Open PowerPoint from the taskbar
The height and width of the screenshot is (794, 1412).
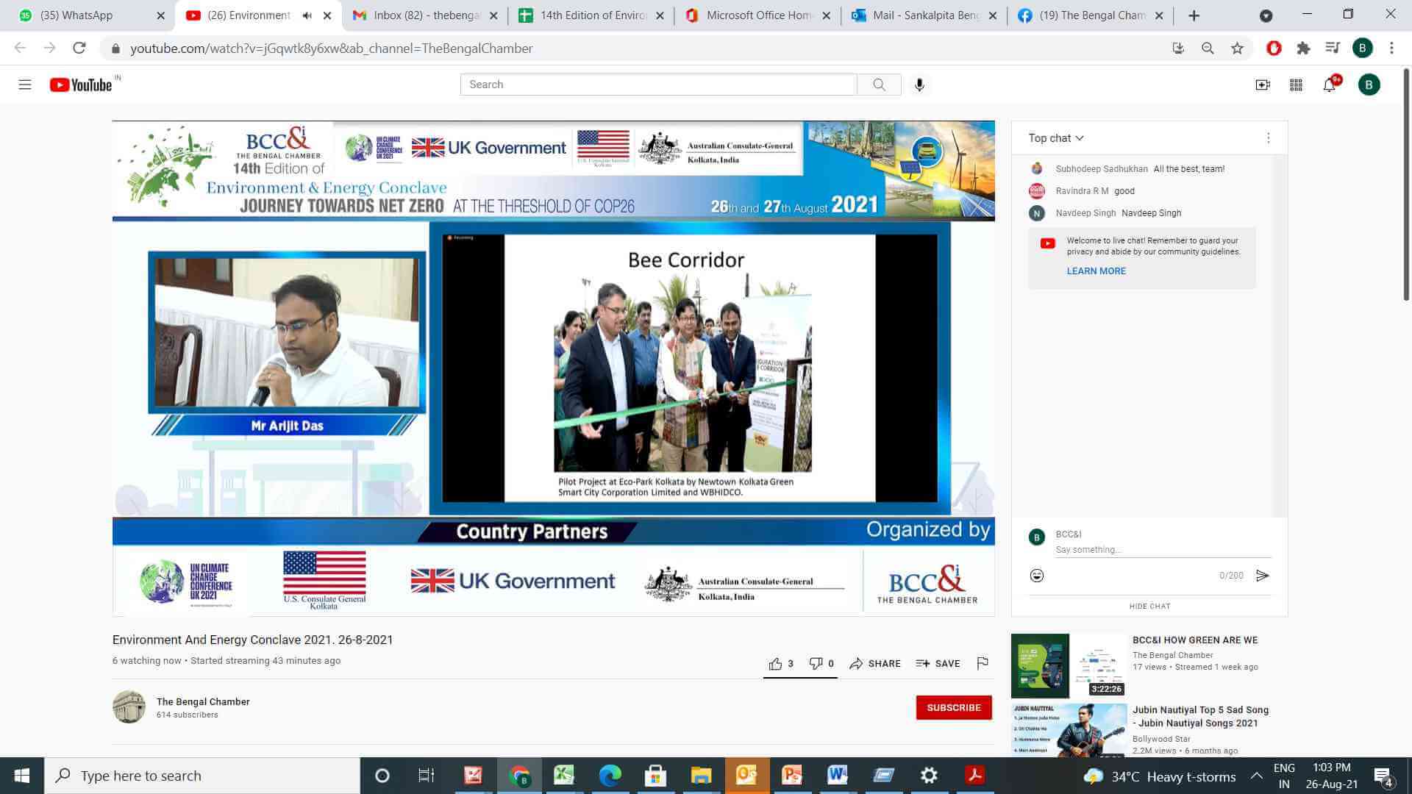tap(792, 776)
